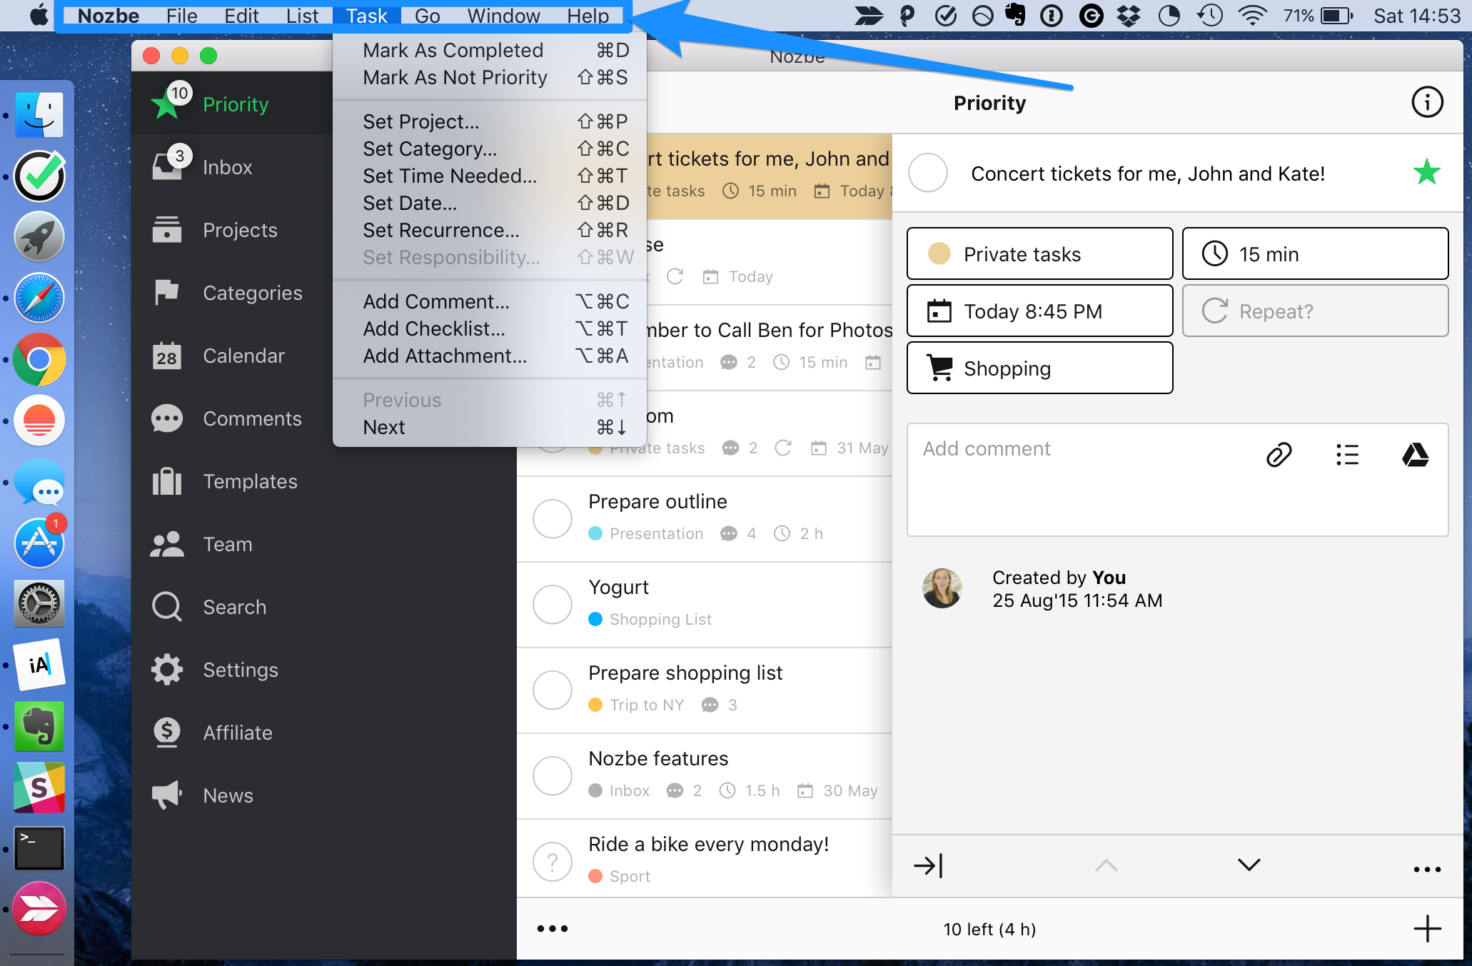Image resolution: width=1472 pixels, height=966 pixels.
Task: Open the task list three-dots menu
Action: [553, 929]
